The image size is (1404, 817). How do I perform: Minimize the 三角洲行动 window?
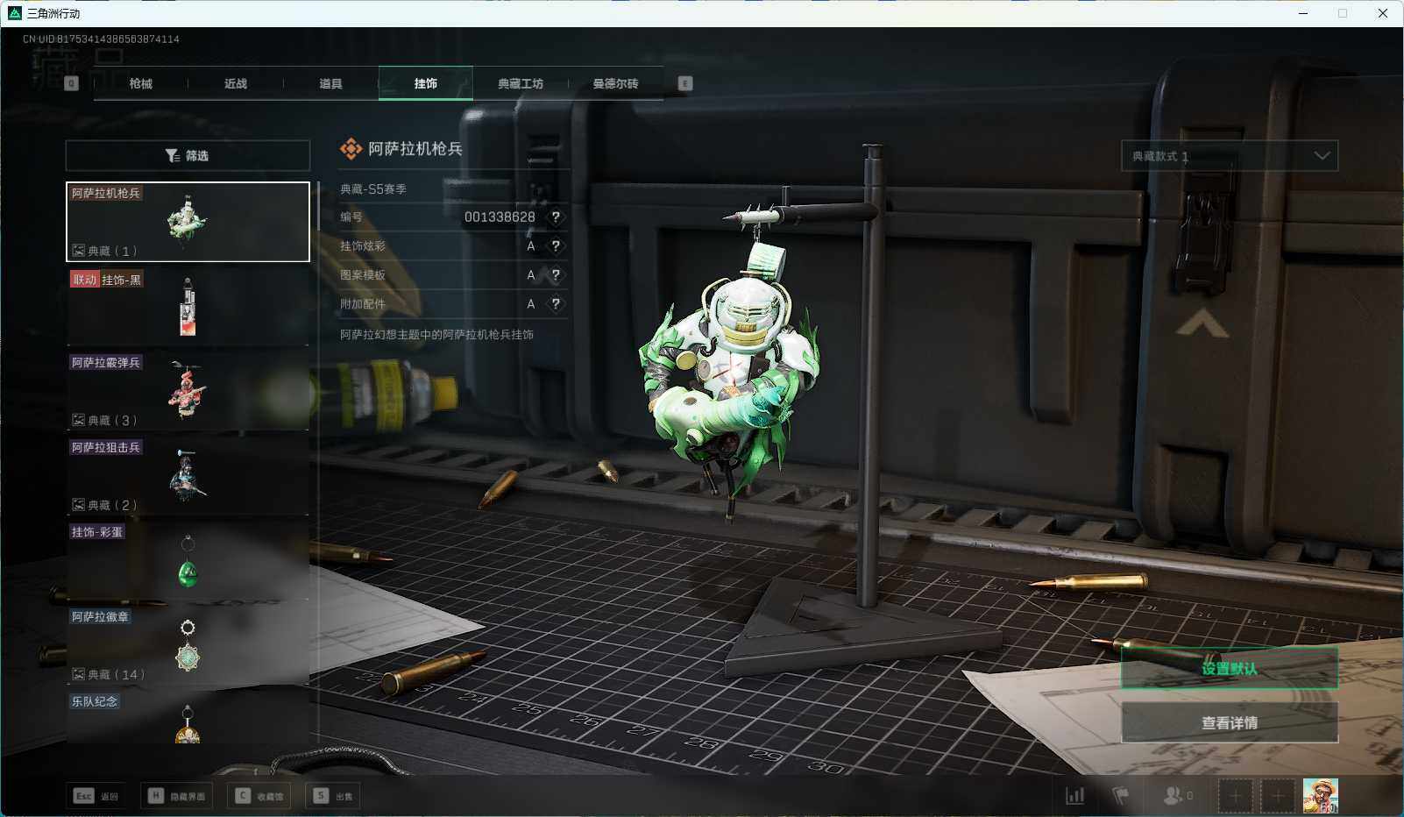1303,13
